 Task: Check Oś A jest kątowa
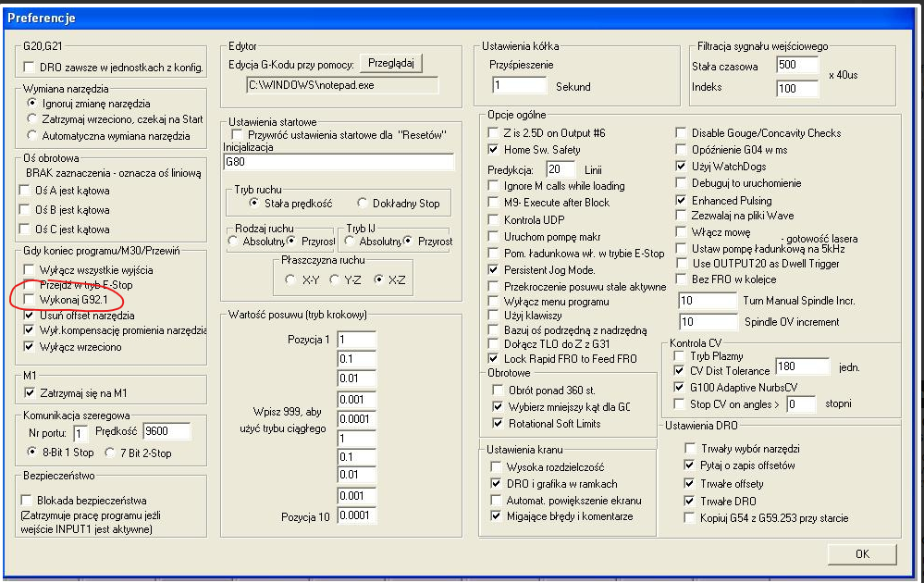click(x=25, y=191)
